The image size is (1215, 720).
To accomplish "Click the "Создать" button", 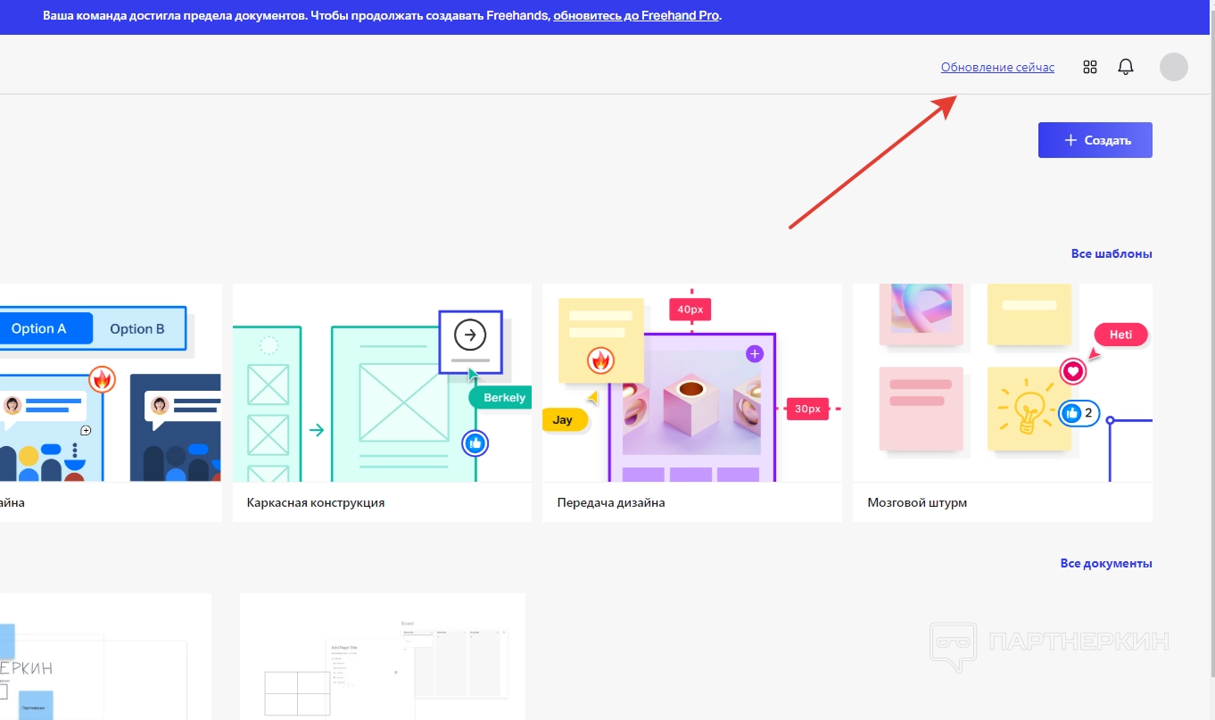I will [1095, 140].
